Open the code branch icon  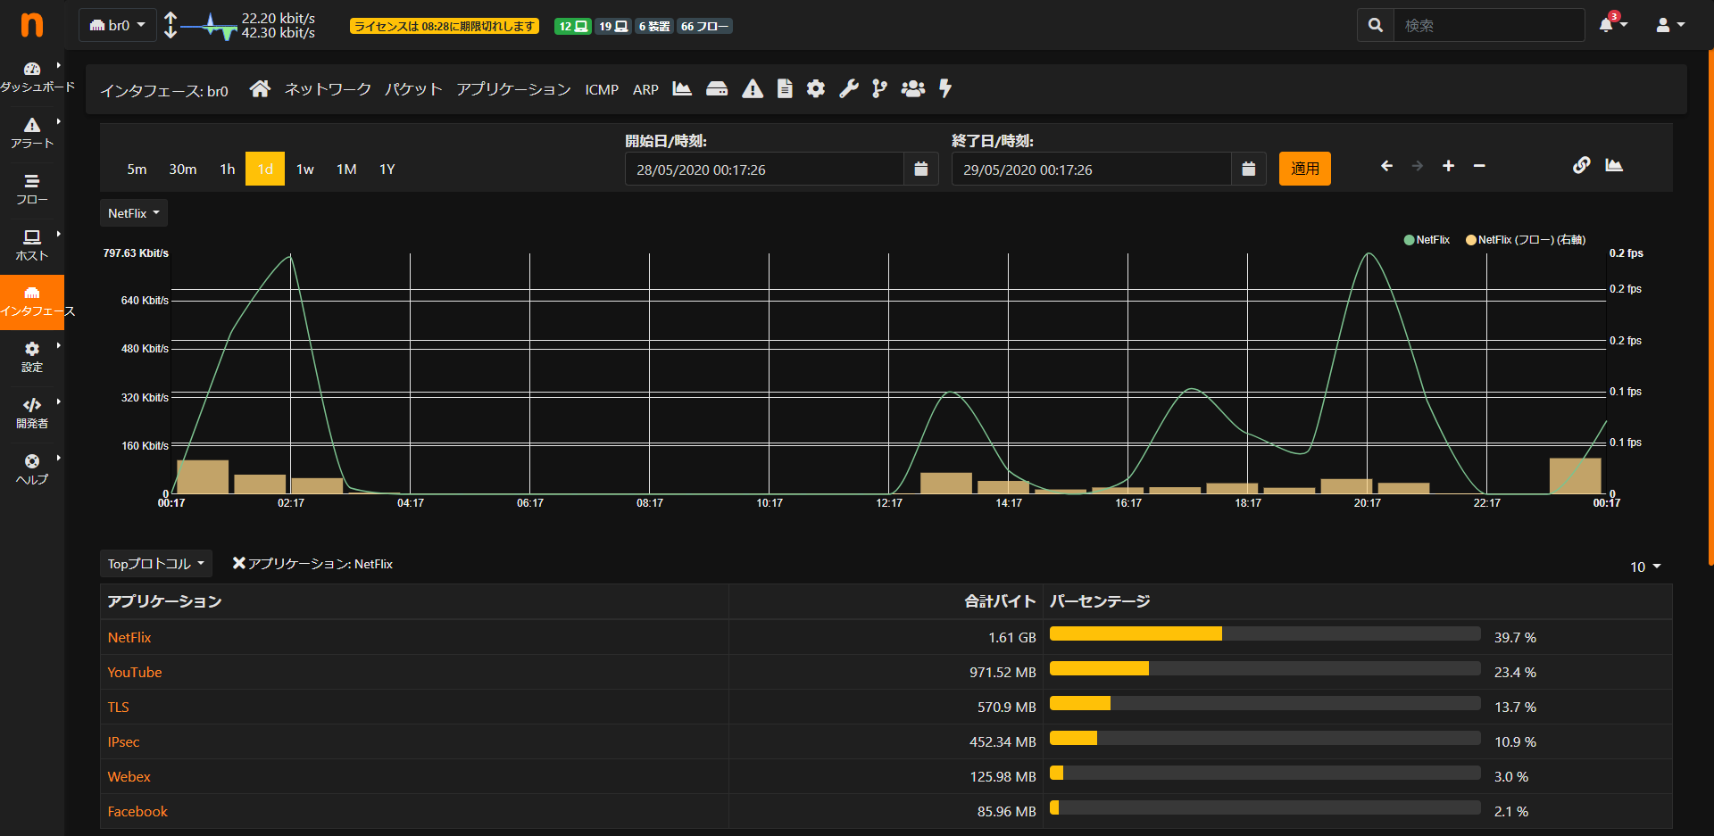pyautogui.click(x=880, y=88)
